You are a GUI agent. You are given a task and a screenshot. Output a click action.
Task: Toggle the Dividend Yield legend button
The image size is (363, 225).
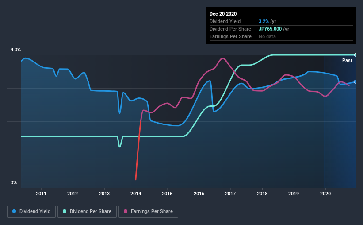31,212
